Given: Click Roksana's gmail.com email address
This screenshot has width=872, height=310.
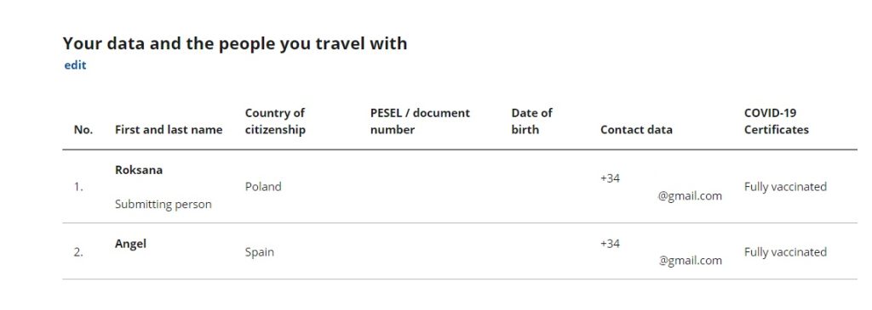Looking at the screenshot, I should (x=690, y=195).
